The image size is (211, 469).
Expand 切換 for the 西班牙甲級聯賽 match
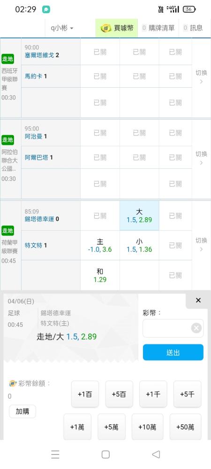[201, 77]
